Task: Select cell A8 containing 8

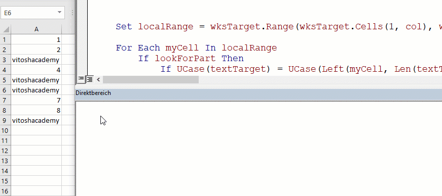Action: coord(36,110)
